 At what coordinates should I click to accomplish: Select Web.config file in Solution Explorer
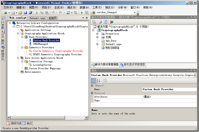(x=112, y=48)
